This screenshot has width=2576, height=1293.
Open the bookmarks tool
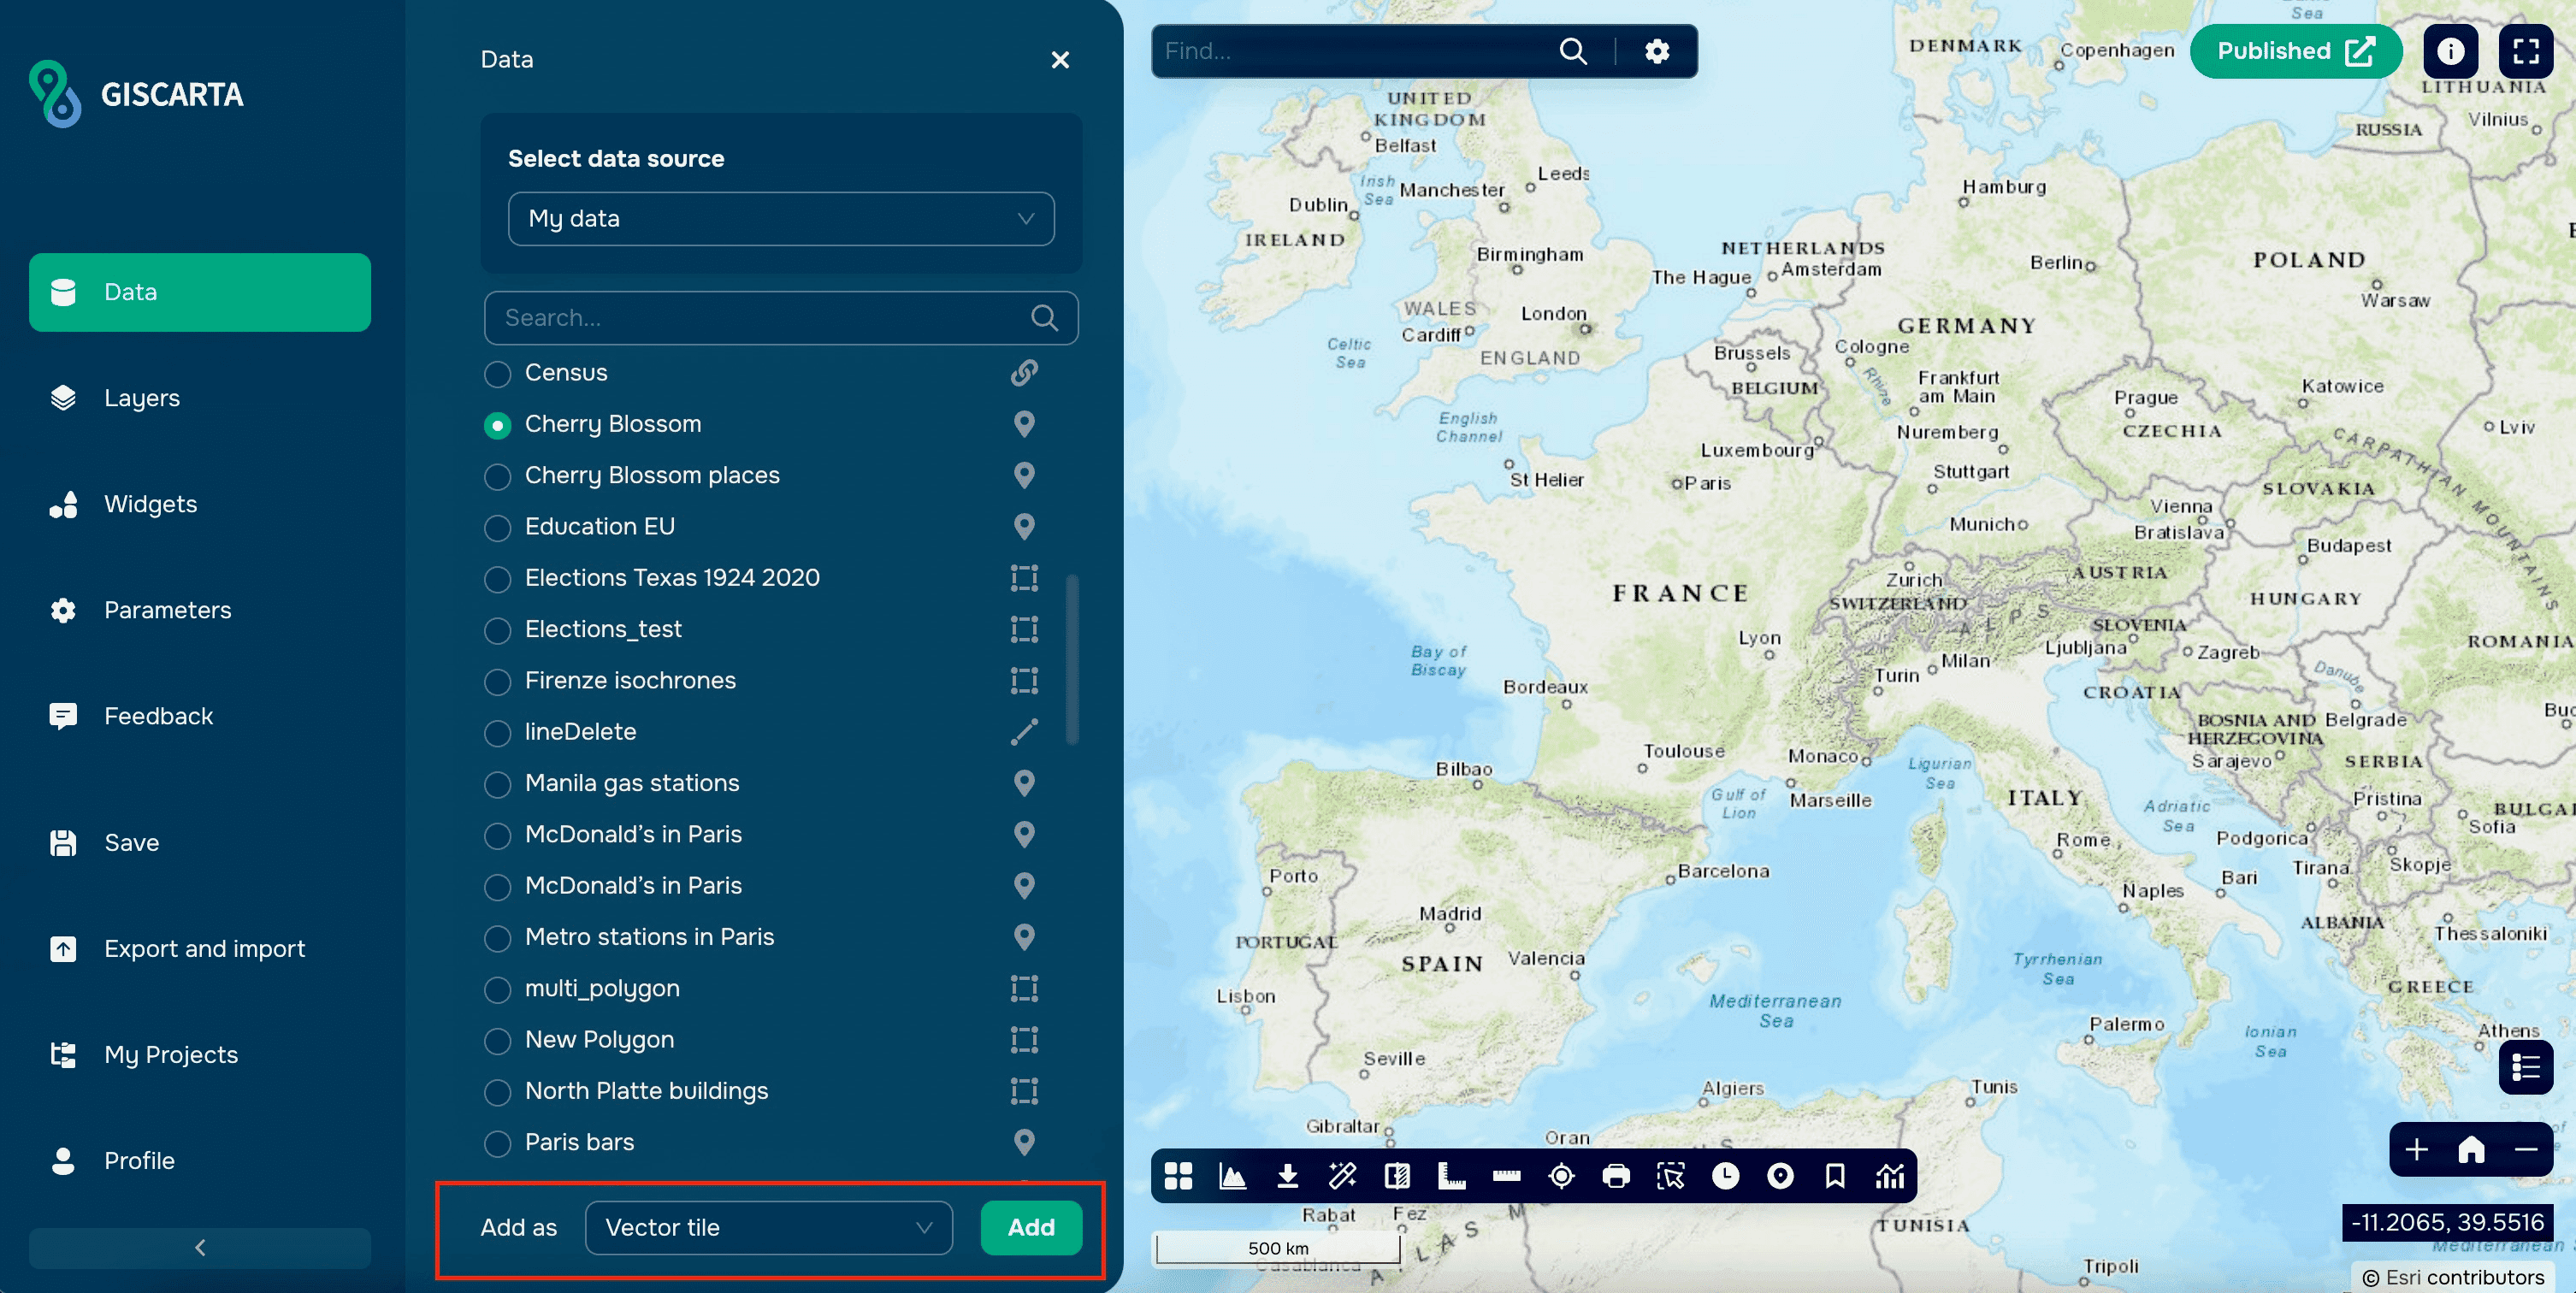coord(1835,1176)
